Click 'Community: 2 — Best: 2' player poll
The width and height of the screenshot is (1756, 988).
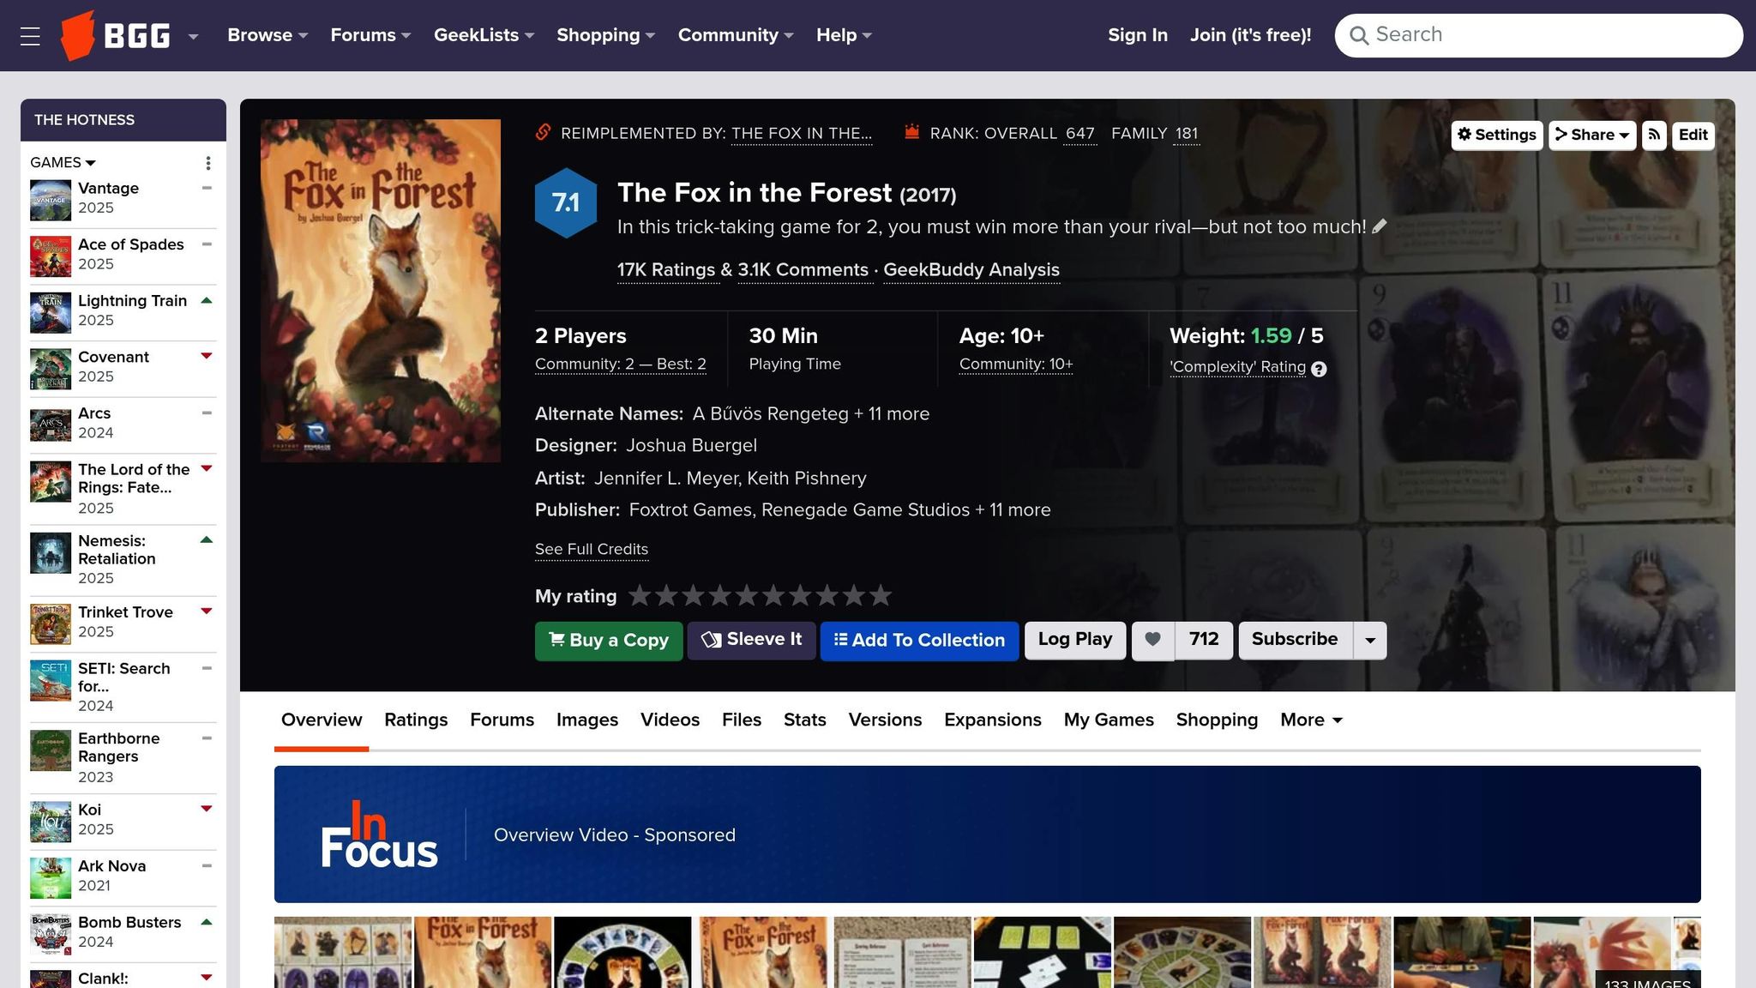coord(621,364)
